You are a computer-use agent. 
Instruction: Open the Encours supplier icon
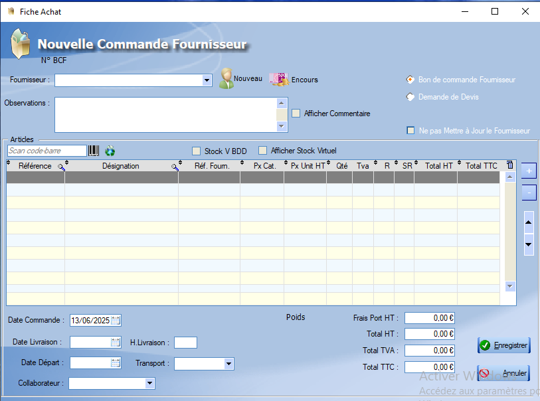coord(278,78)
